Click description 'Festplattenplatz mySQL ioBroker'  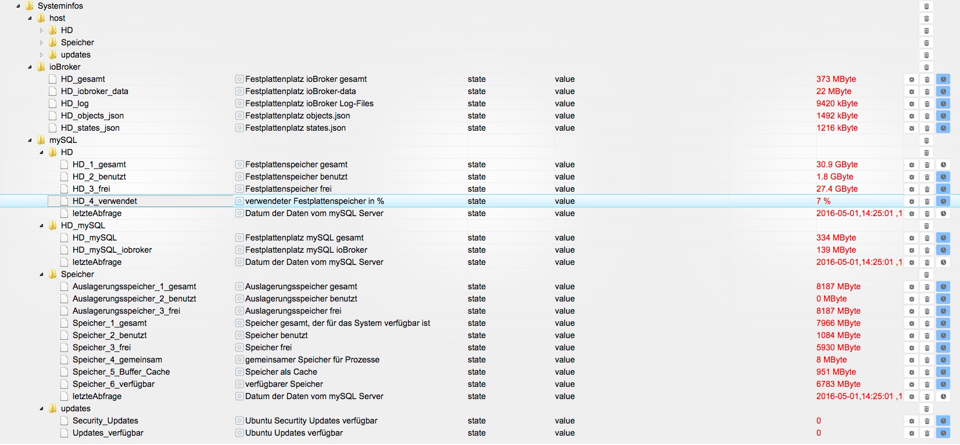click(x=306, y=250)
